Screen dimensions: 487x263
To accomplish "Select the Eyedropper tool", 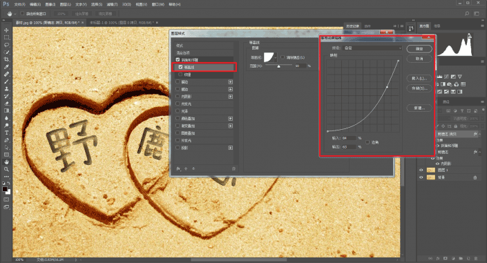I will tap(6, 67).
